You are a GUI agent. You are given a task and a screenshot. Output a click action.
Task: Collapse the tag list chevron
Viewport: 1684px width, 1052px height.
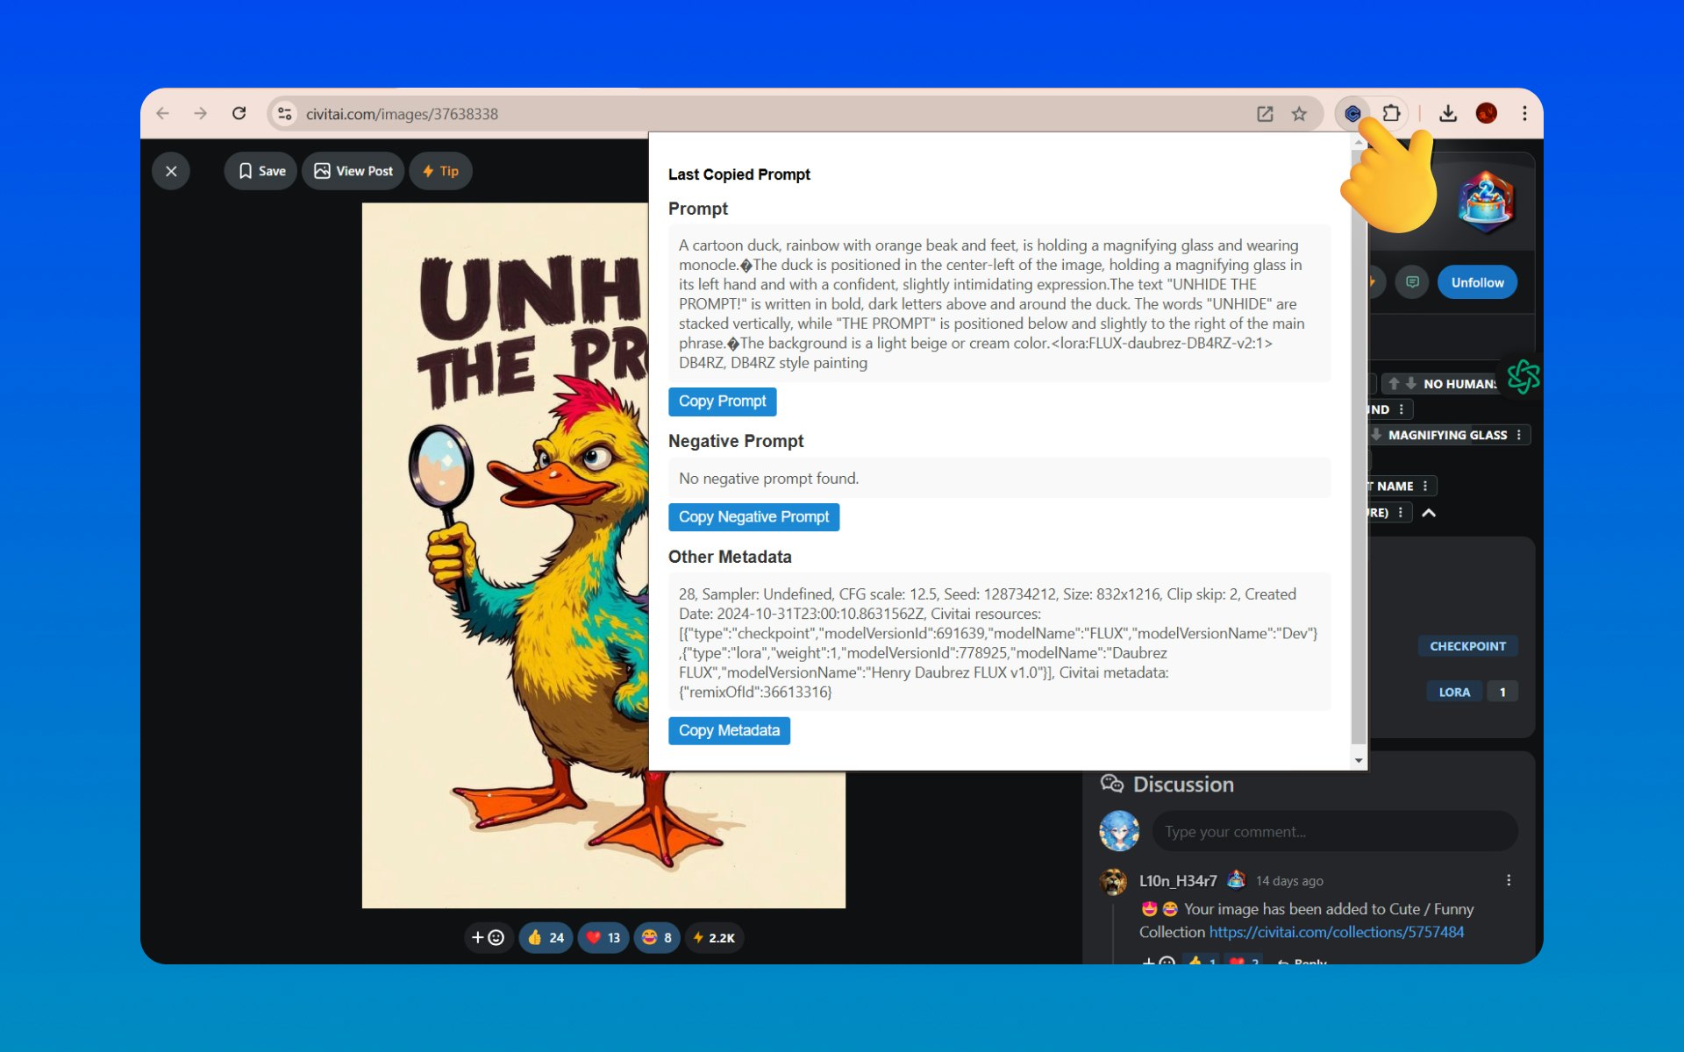(1429, 513)
